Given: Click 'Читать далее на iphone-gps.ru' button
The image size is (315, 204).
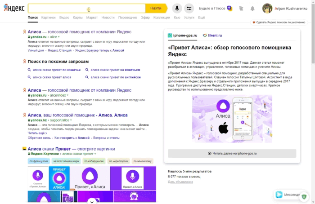Looking at the screenshot, I should [232, 154].
